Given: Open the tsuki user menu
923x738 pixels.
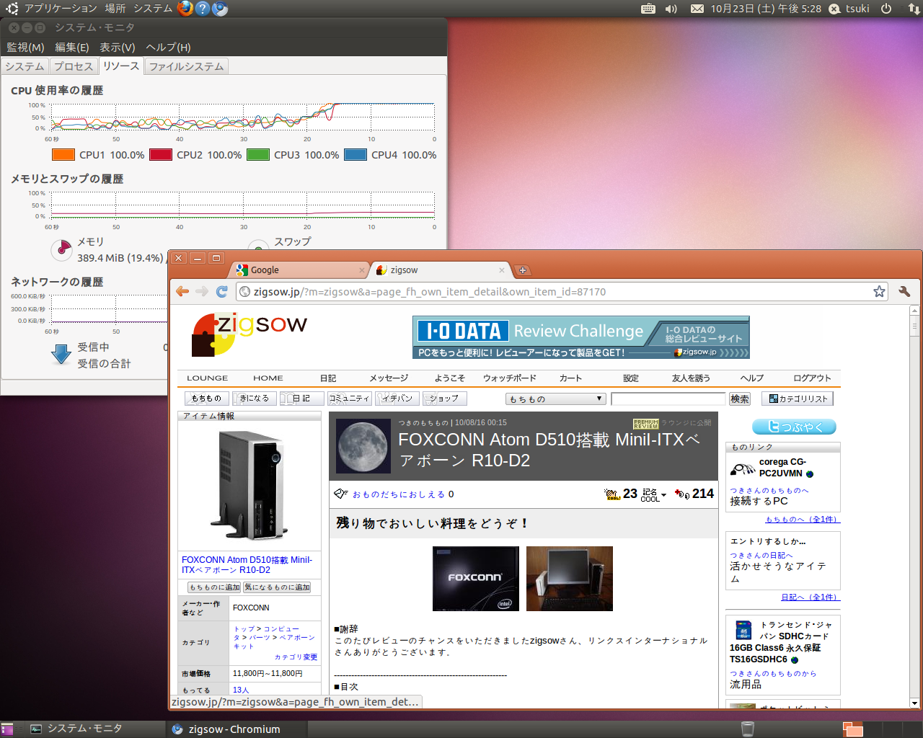Looking at the screenshot, I should (x=849, y=9).
